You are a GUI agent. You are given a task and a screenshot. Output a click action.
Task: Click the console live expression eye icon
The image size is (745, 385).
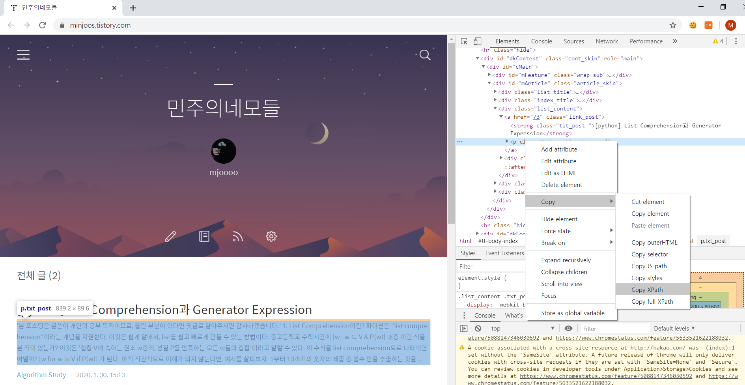pos(568,329)
